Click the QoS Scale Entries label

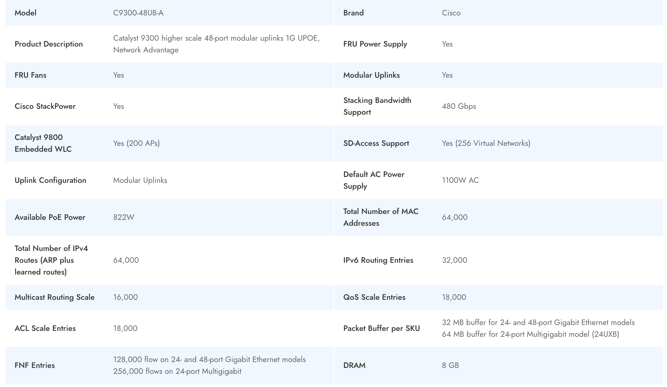(374, 297)
